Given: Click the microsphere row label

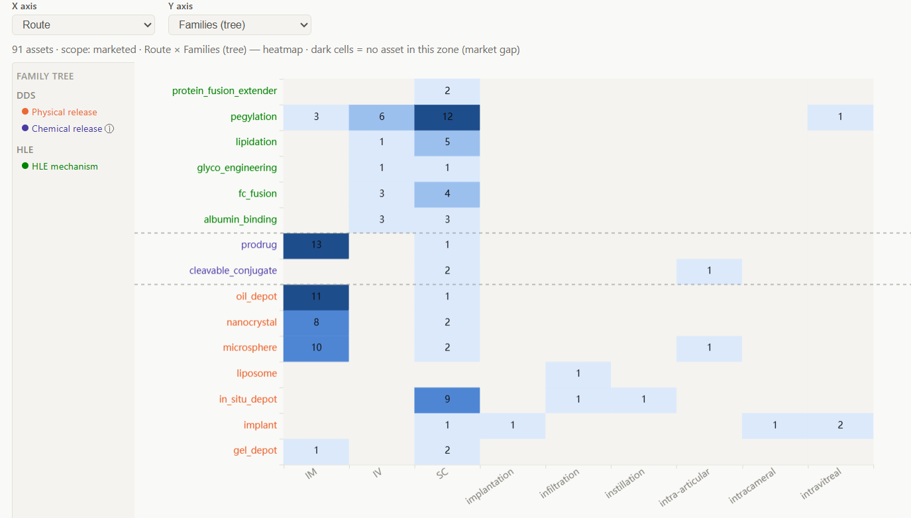Looking at the screenshot, I should [250, 348].
